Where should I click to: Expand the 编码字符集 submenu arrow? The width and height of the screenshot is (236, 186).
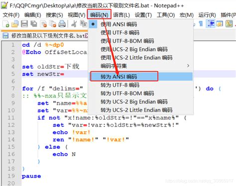[x=188, y=66]
